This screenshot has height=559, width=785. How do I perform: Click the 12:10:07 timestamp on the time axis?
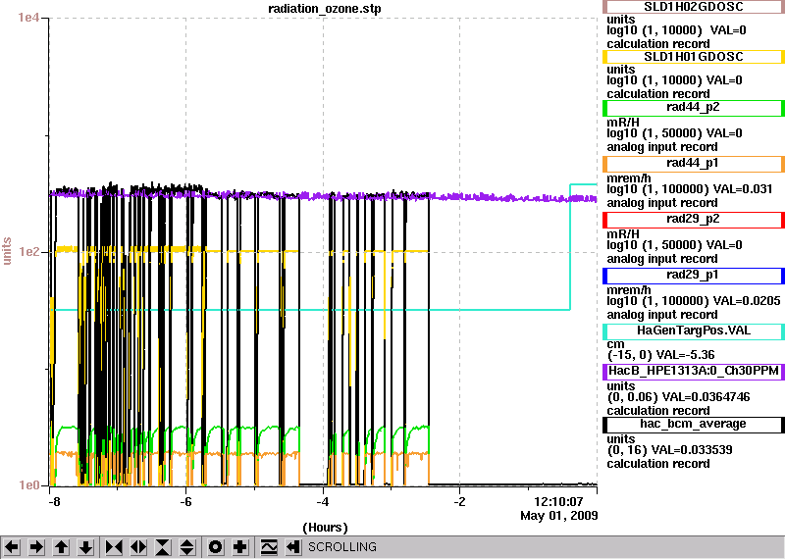coord(558,501)
